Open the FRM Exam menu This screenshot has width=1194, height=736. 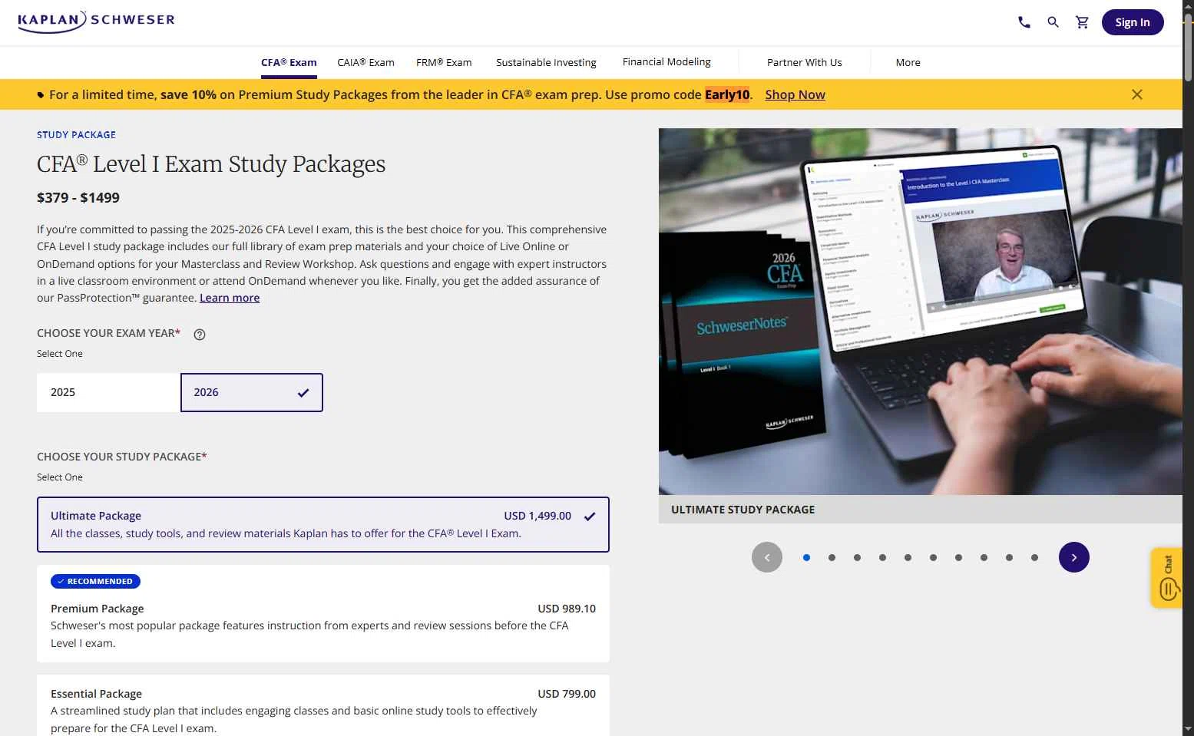444,62
